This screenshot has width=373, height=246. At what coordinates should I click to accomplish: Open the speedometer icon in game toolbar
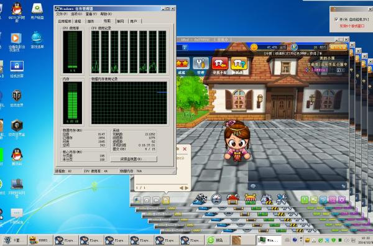point(216,199)
